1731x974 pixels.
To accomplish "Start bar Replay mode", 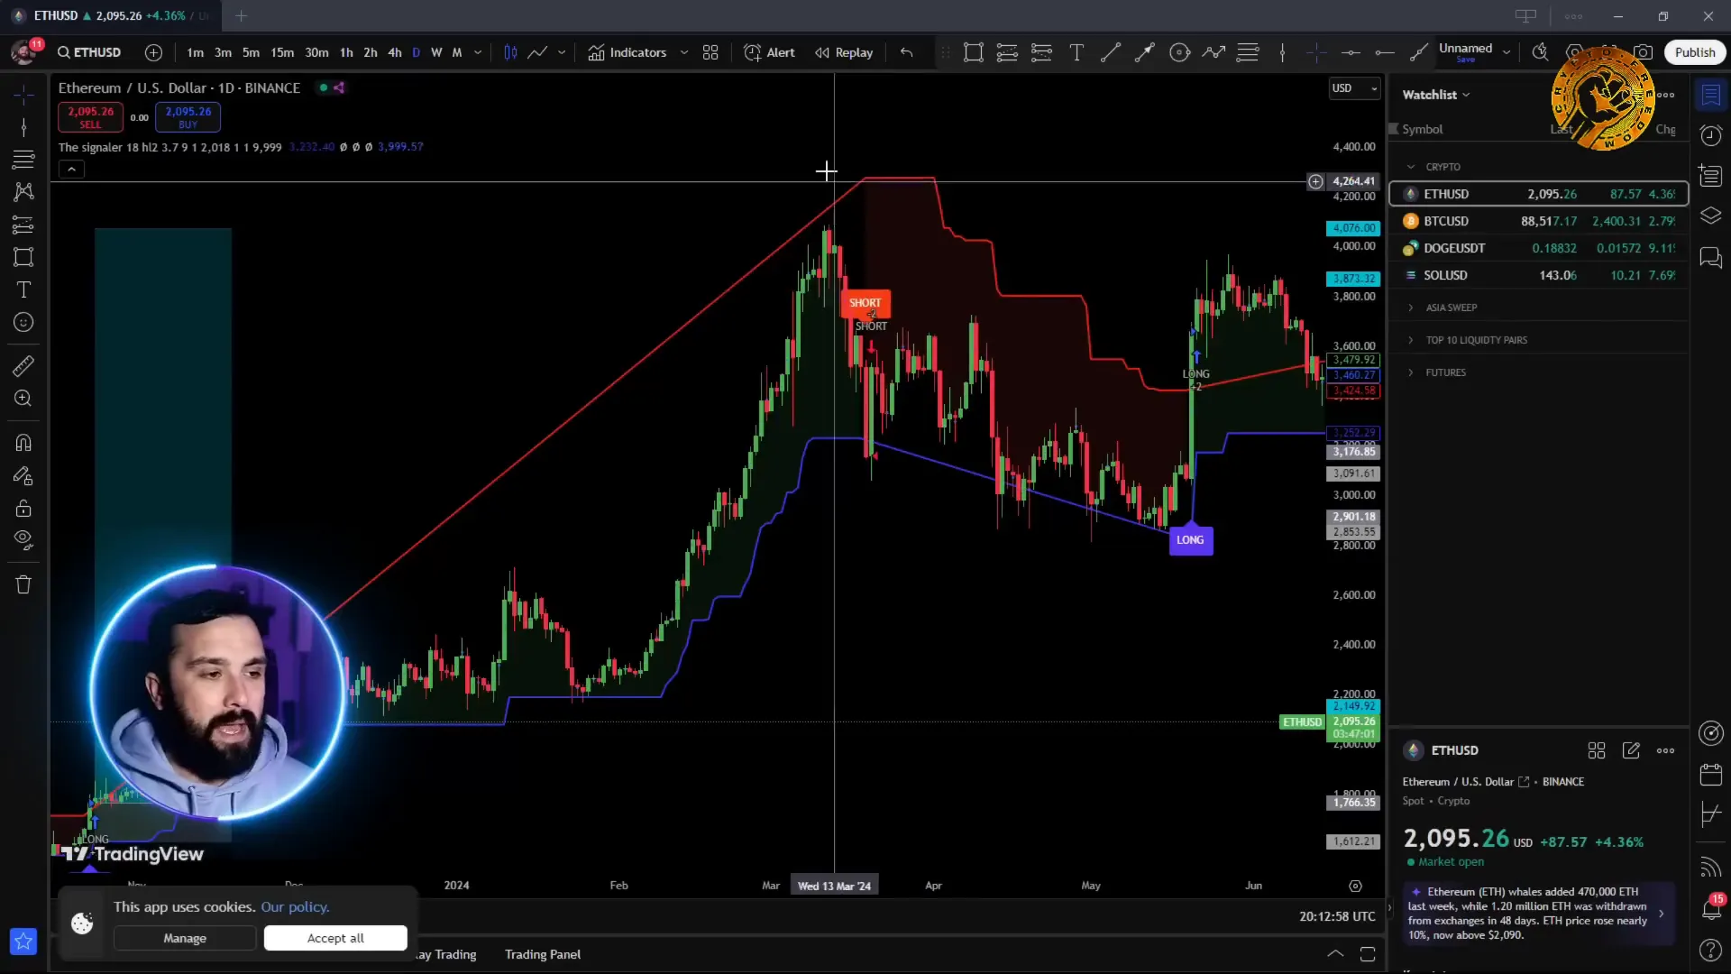I will [x=844, y=52].
